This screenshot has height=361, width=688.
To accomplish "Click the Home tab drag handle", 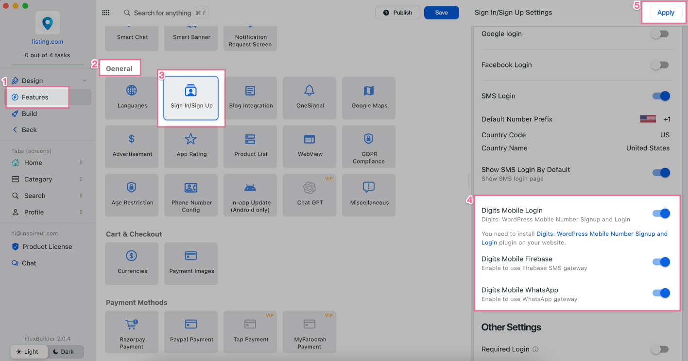I will point(81,163).
